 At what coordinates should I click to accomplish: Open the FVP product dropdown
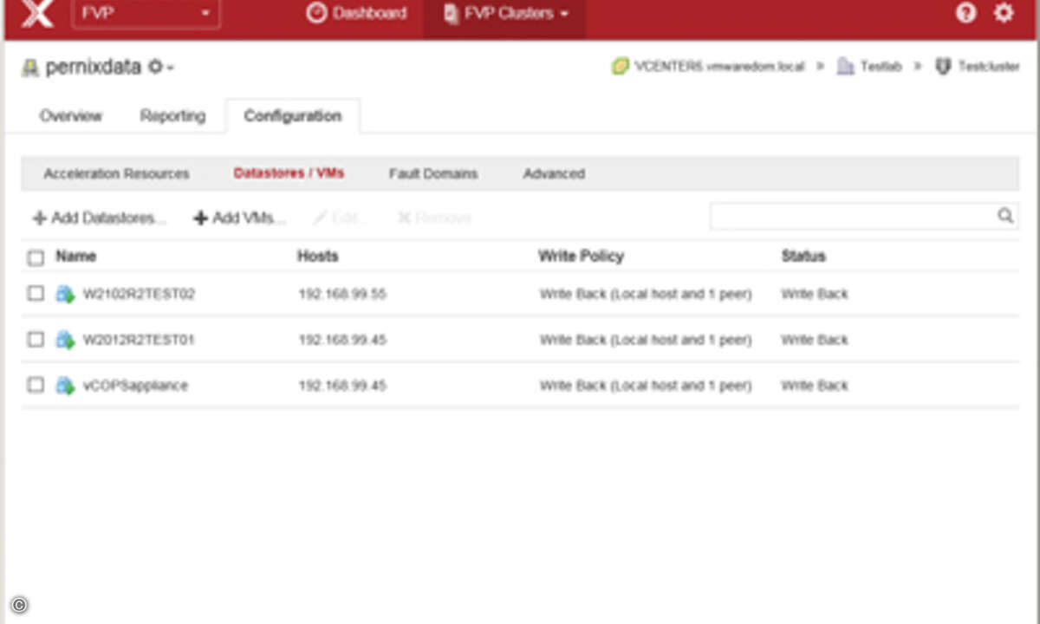[x=146, y=13]
